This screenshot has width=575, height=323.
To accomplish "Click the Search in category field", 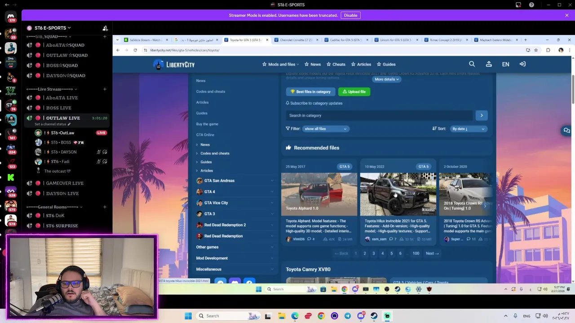I will pyautogui.click(x=380, y=115).
